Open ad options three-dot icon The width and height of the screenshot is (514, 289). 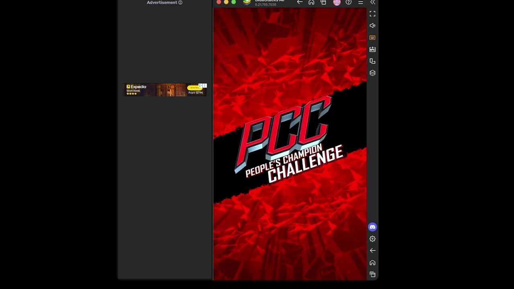tap(205, 85)
